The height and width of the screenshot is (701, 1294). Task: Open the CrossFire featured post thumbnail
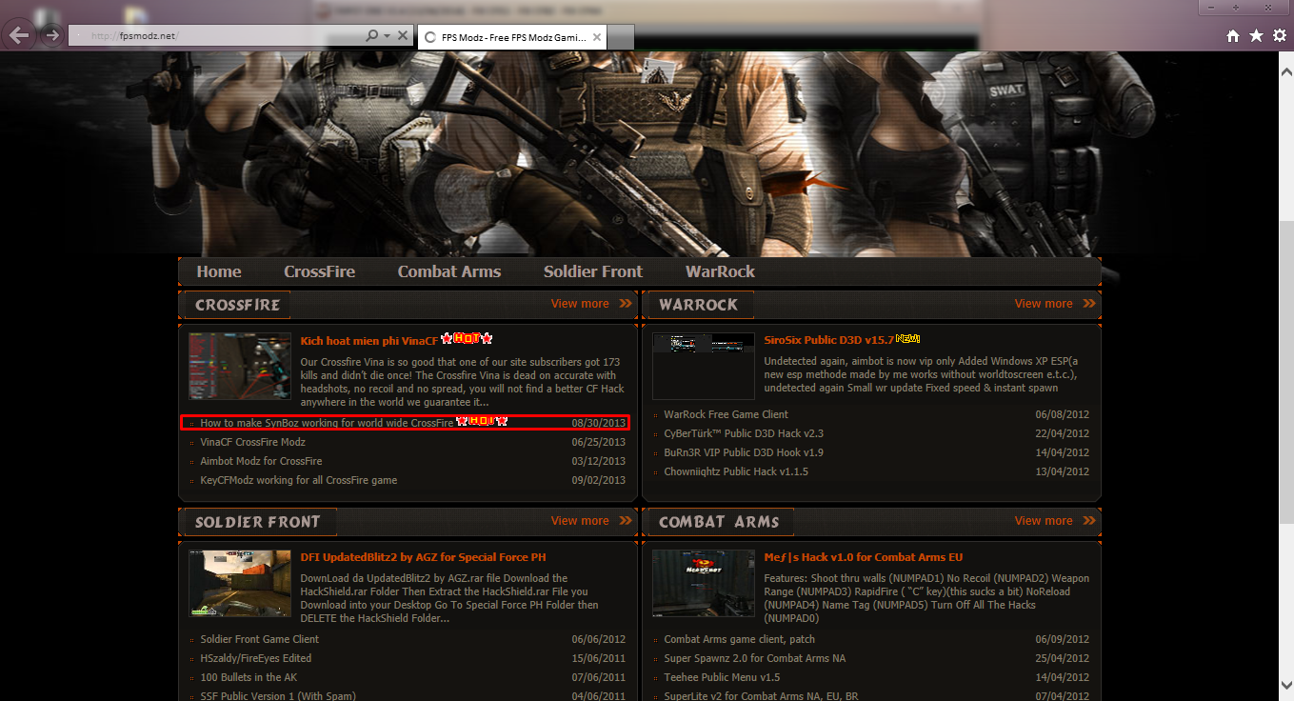(240, 366)
